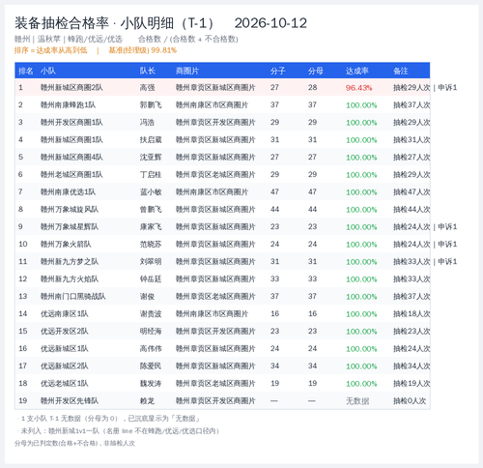Click captain name 郭鹏飞
The height and width of the screenshot is (468, 483).
[x=151, y=105]
